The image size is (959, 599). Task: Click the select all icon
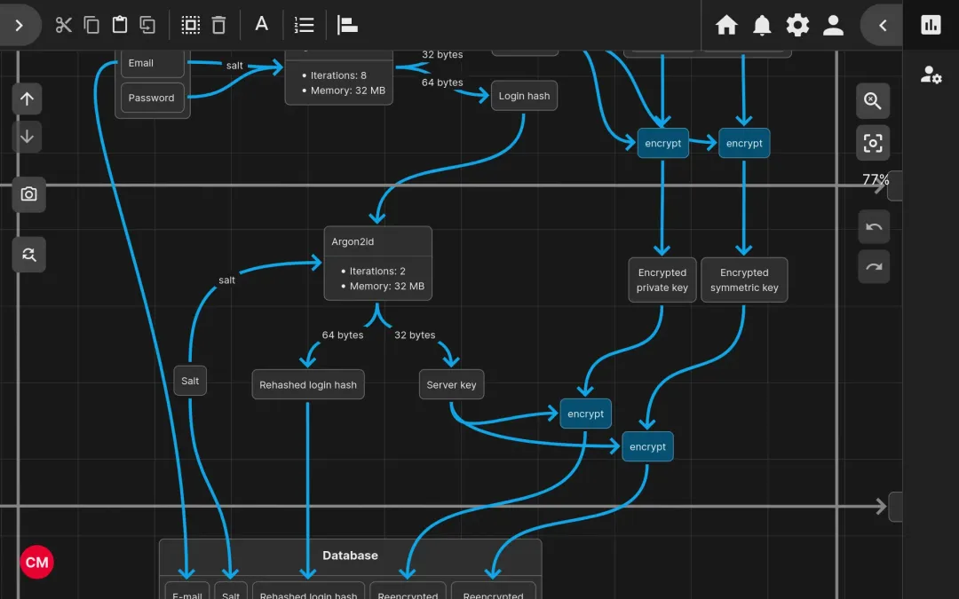(x=191, y=25)
